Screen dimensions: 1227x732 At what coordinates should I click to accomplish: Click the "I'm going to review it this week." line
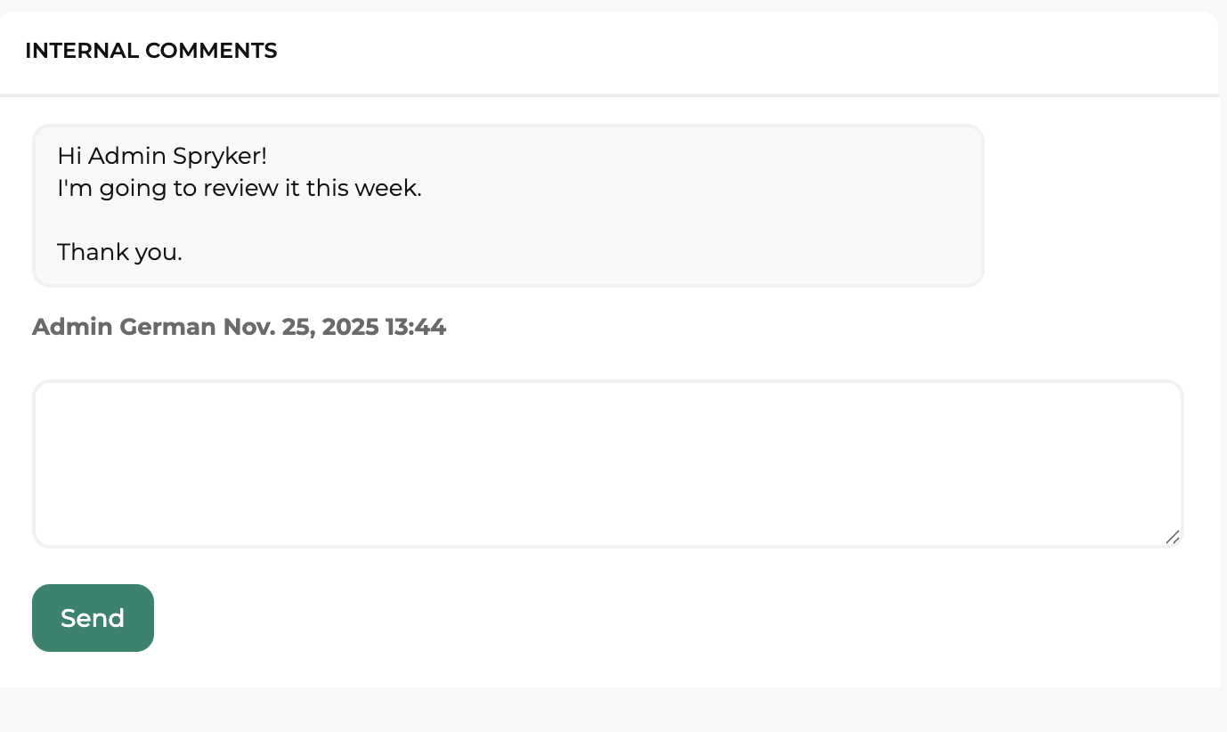[x=240, y=188]
